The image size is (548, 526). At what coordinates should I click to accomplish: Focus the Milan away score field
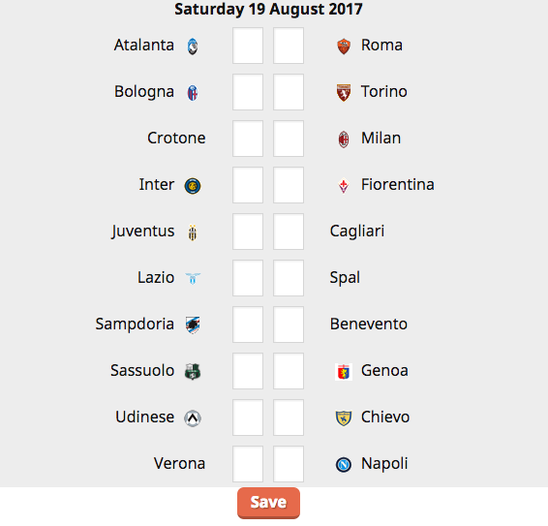pyautogui.click(x=289, y=139)
